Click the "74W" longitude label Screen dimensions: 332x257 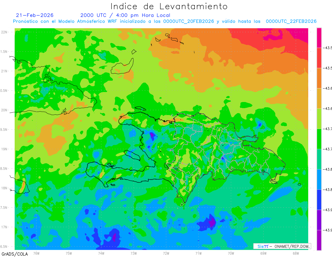tap(101, 253)
